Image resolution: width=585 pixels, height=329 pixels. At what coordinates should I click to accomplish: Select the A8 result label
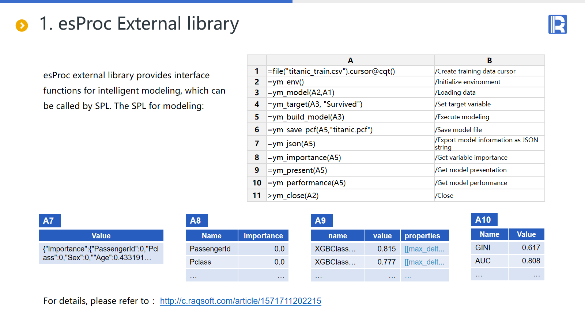[x=196, y=221]
